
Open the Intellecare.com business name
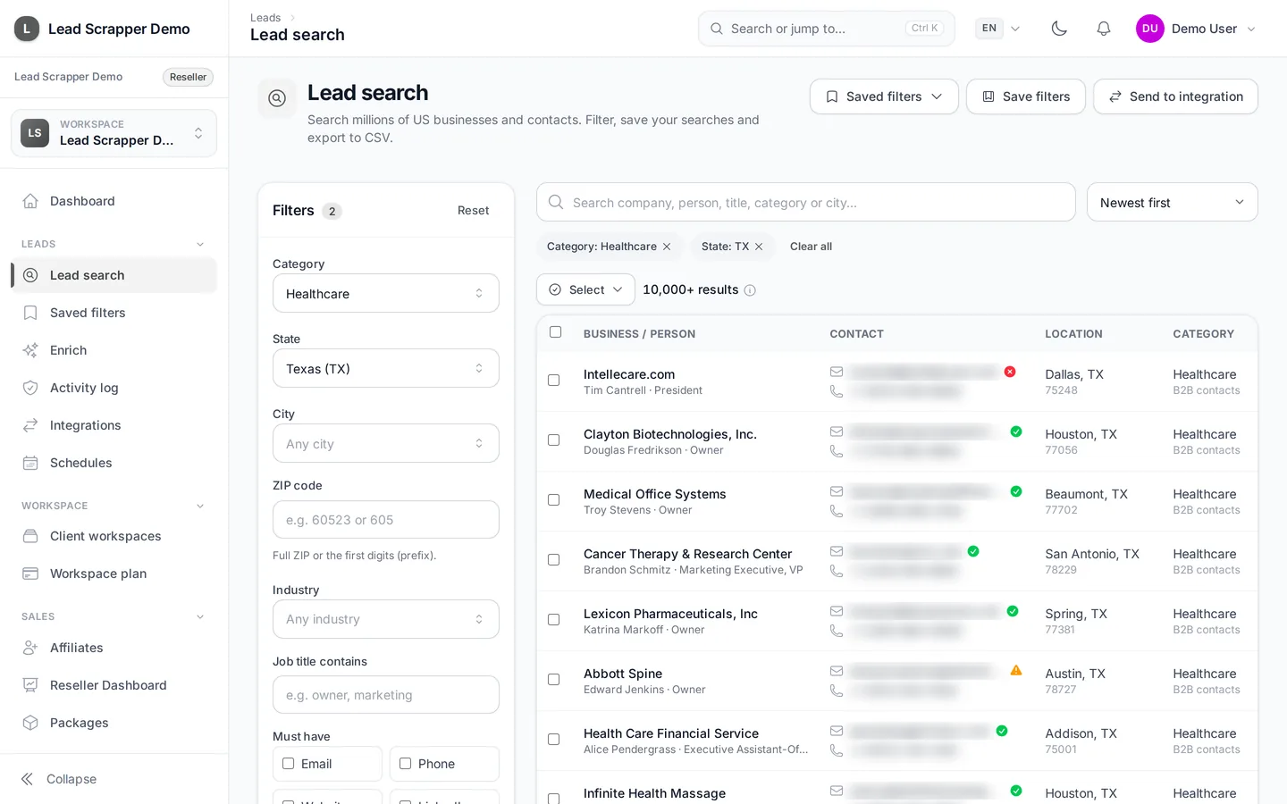(x=629, y=374)
